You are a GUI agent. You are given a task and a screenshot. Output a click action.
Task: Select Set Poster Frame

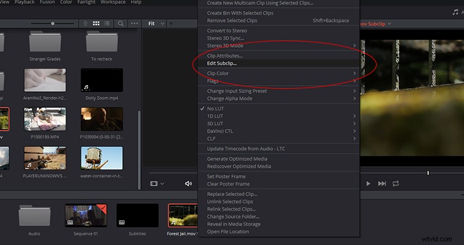coord(279,176)
